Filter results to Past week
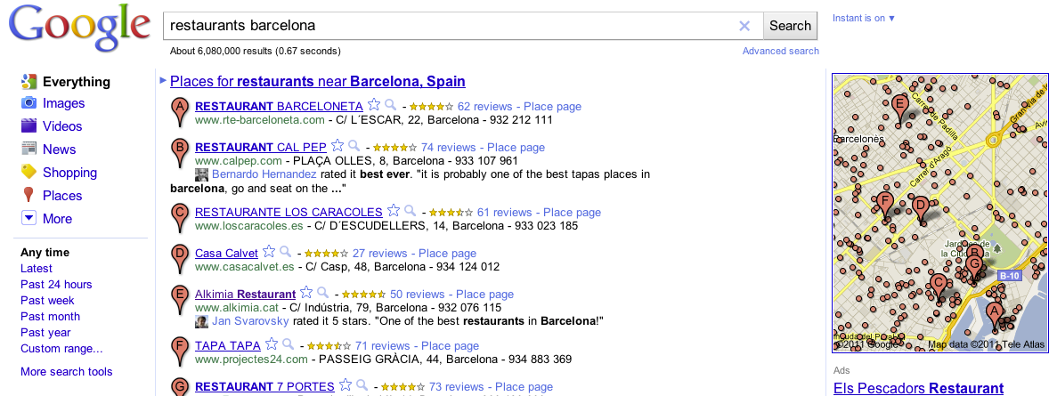The image size is (1057, 396). pos(47,301)
